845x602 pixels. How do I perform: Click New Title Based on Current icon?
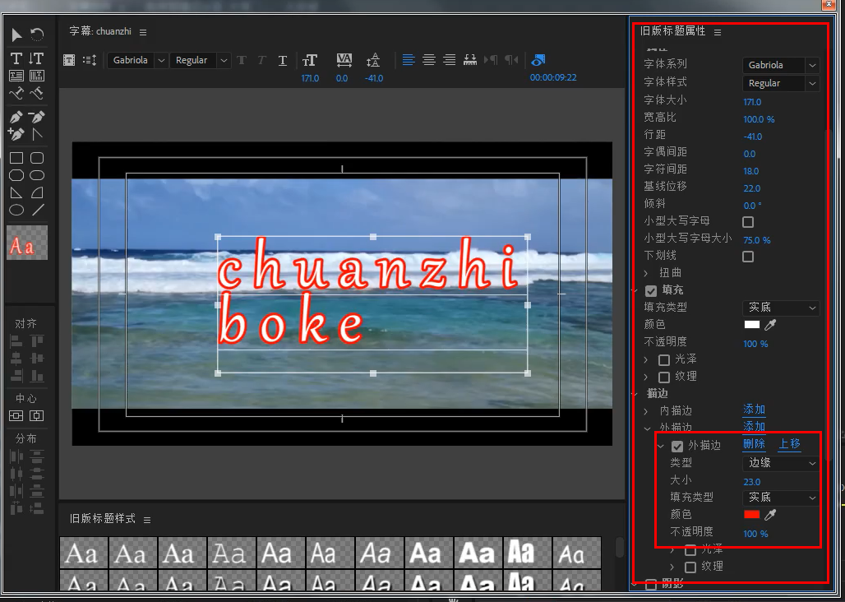pos(69,60)
